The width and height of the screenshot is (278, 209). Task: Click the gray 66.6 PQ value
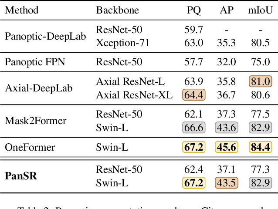pos(194,128)
